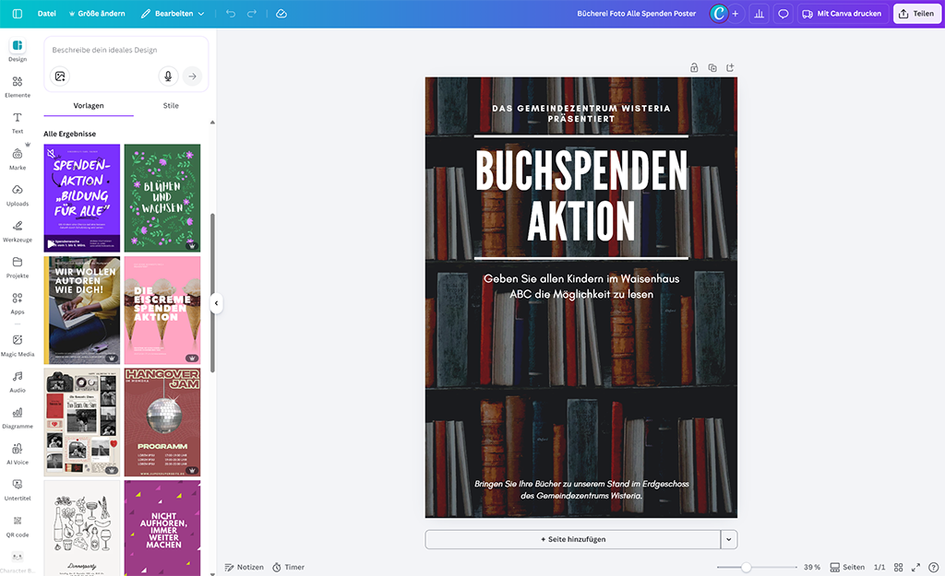Open the Uploads panel
The width and height of the screenshot is (945, 576).
(x=18, y=195)
